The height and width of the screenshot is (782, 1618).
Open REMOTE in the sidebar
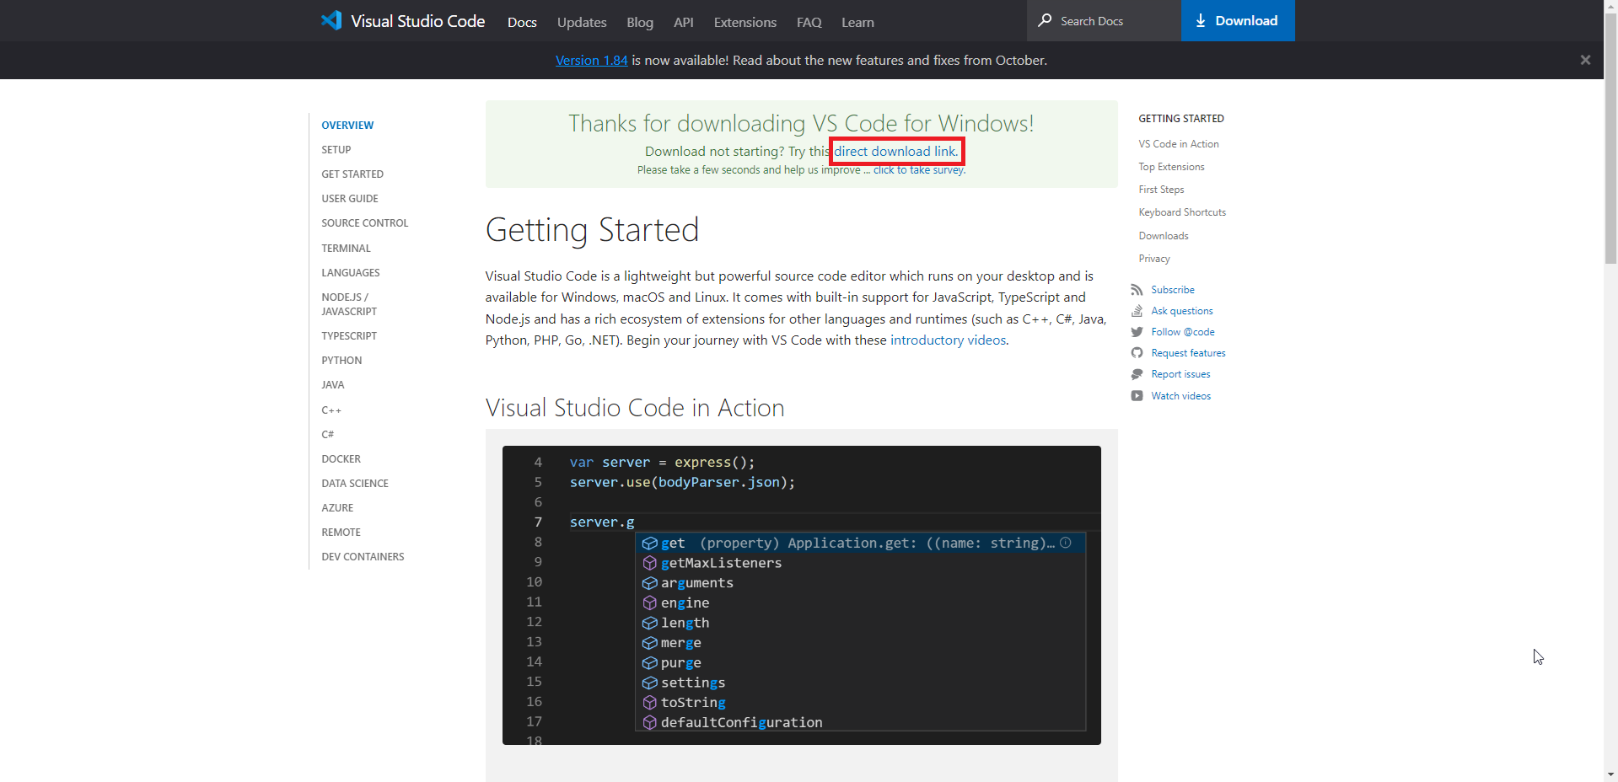[341, 533]
